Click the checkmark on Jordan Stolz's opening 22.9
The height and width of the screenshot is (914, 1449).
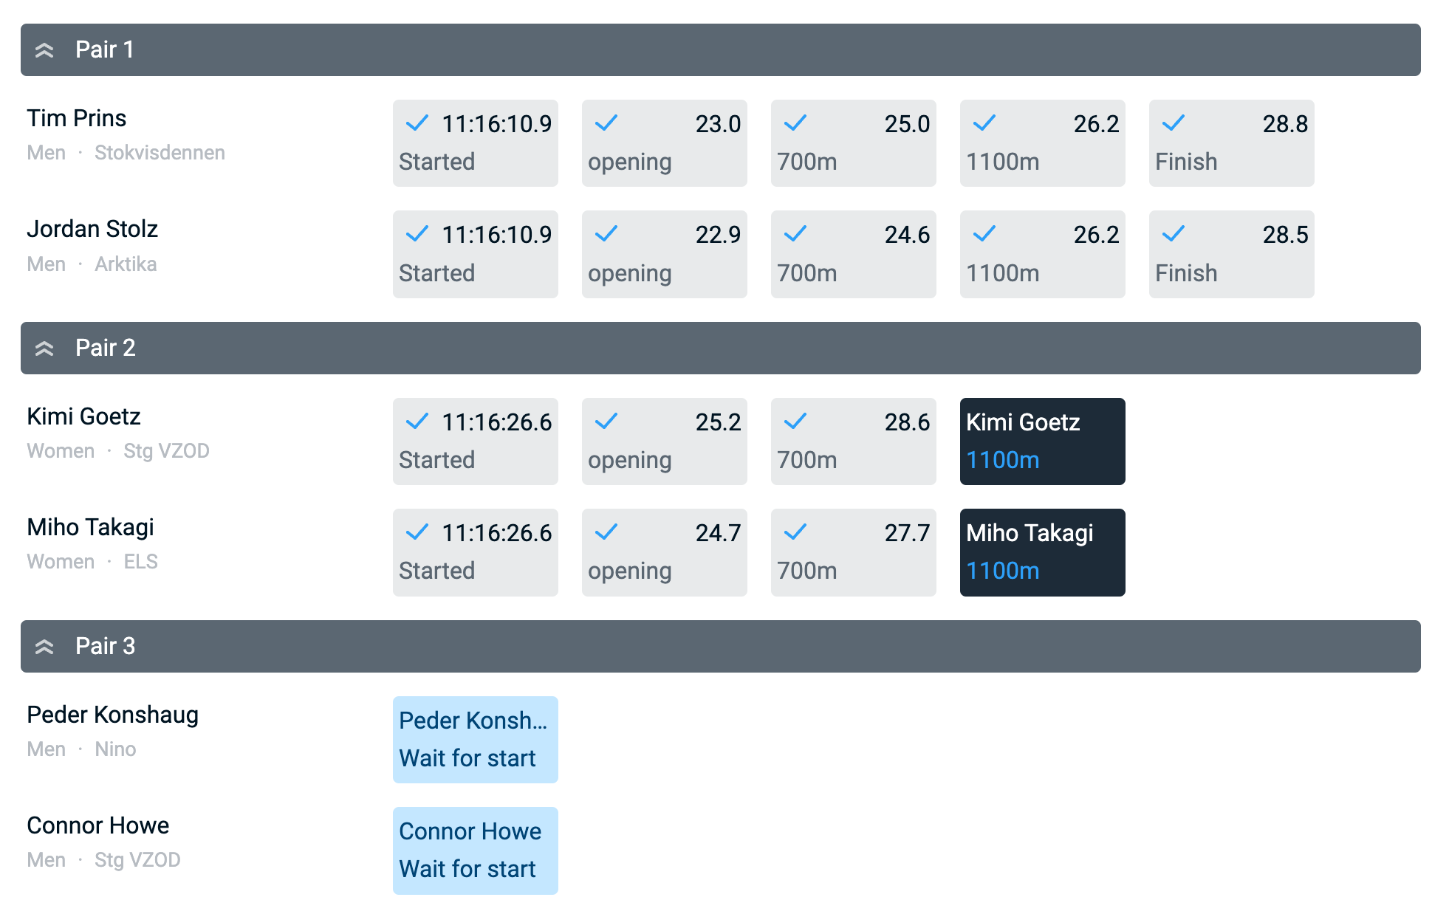tap(606, 234)
